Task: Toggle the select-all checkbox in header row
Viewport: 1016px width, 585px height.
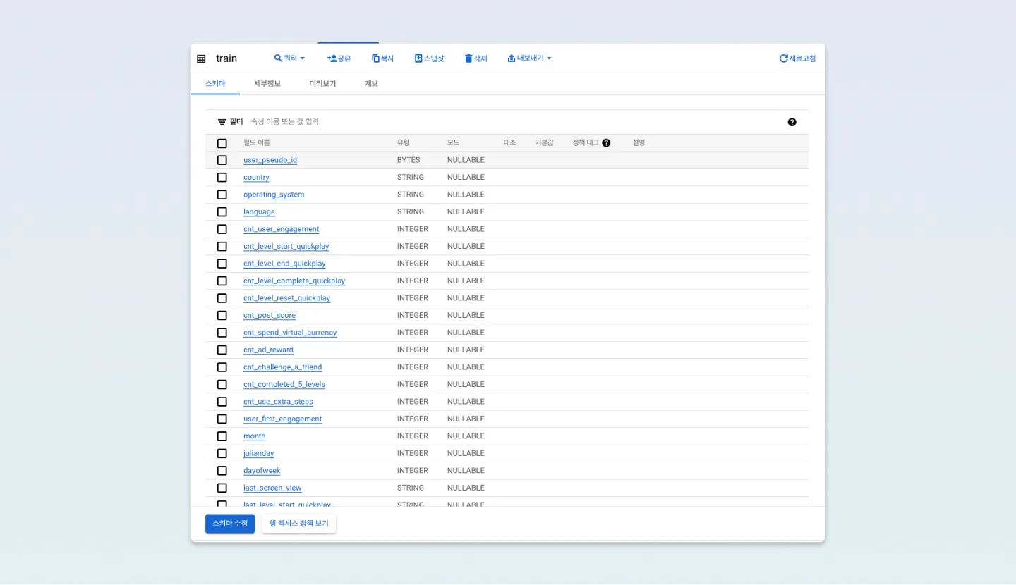Action: 222,143
